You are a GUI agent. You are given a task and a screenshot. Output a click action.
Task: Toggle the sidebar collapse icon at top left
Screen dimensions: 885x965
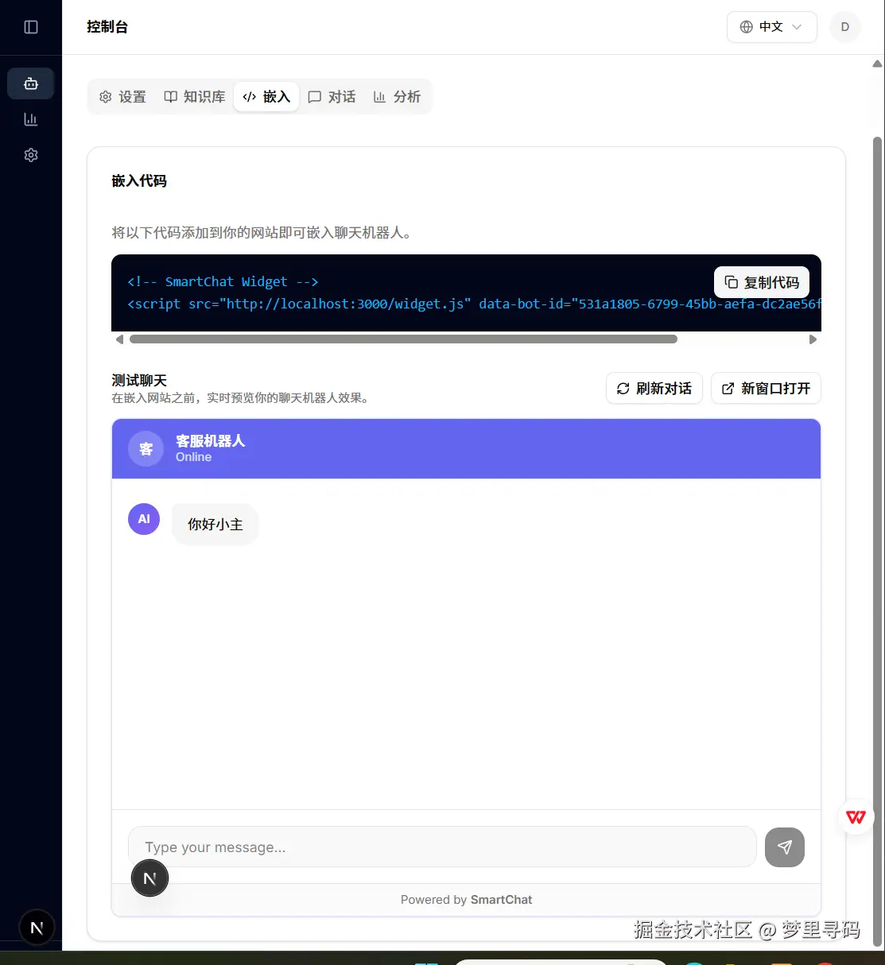pyautogui.click(x=30, y=26)
